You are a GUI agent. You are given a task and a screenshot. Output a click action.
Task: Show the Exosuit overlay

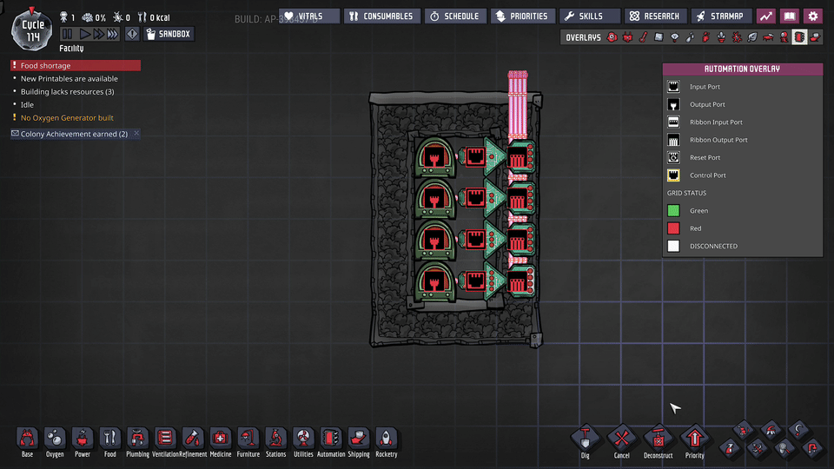784,37
